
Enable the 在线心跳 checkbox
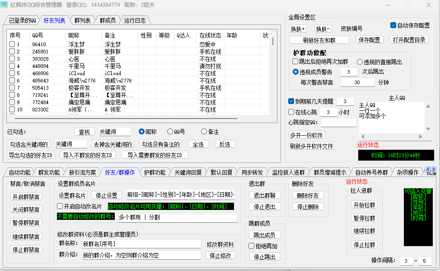pos(291,112)
